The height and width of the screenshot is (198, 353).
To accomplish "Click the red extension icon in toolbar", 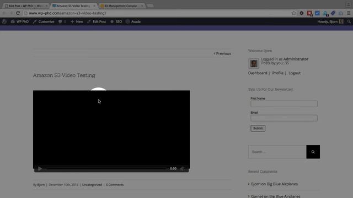I will (x=309, y=13).
